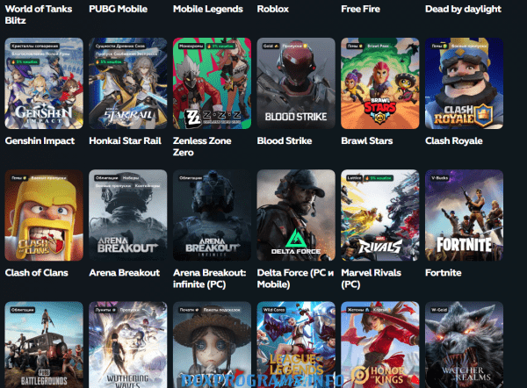527x388 pixels.
Task: Click the Dead by daylight title
Action: (x=463, y=9)
